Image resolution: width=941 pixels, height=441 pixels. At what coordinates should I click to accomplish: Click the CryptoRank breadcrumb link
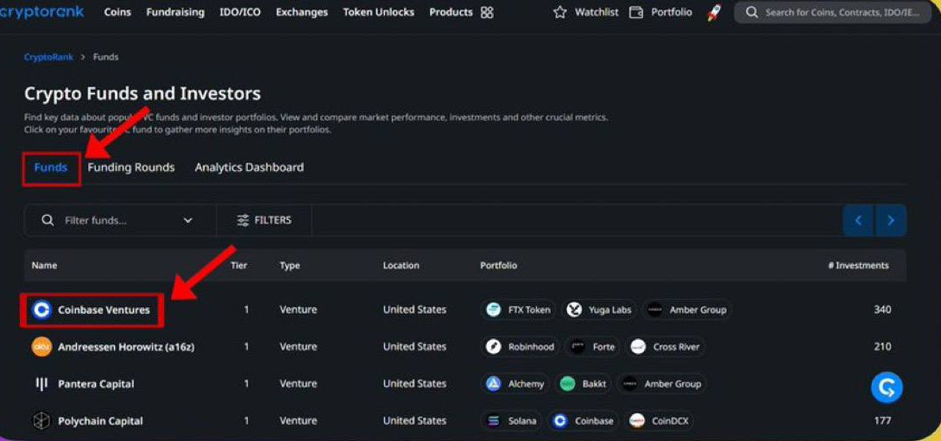click(x=48, y=57)
